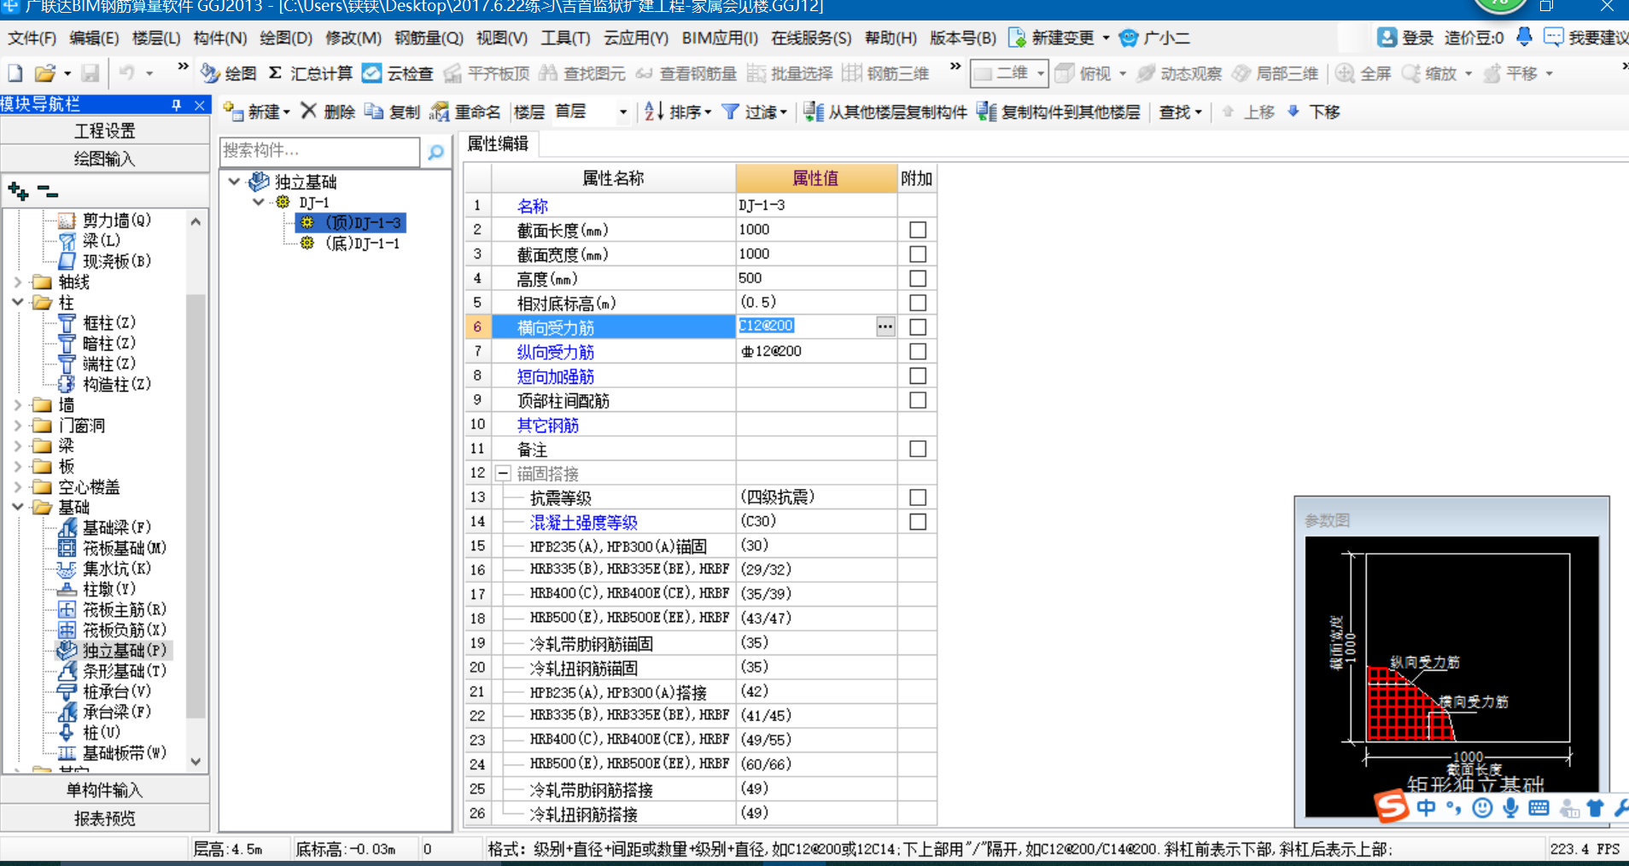The height and width of the screenshot is (866, 1629).
Task: Click the 绘图 drawing tool button
Action: [228, 73]
